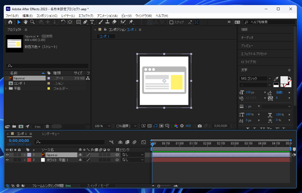This screenshot has width=302, height=193.
Task: Open the アニメーション(A) menu
Action: pos(107,16)
